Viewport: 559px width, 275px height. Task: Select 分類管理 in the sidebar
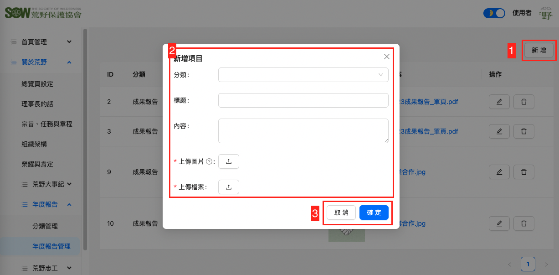pos(45,226)
